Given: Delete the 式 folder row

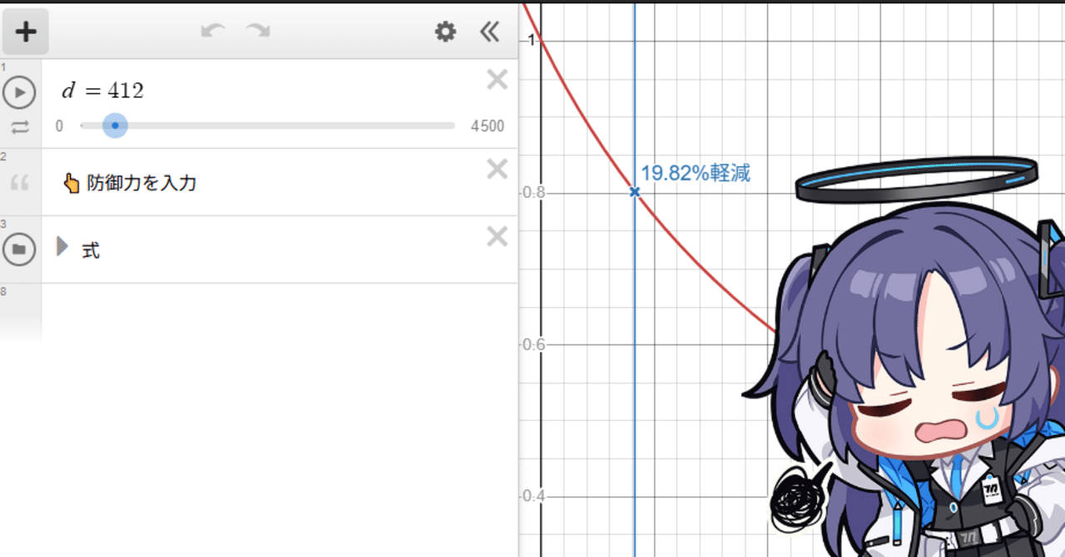Looking at the screenshot, I should tap(497, 236).
